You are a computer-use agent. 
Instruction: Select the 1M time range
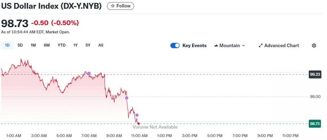(33, 45)
